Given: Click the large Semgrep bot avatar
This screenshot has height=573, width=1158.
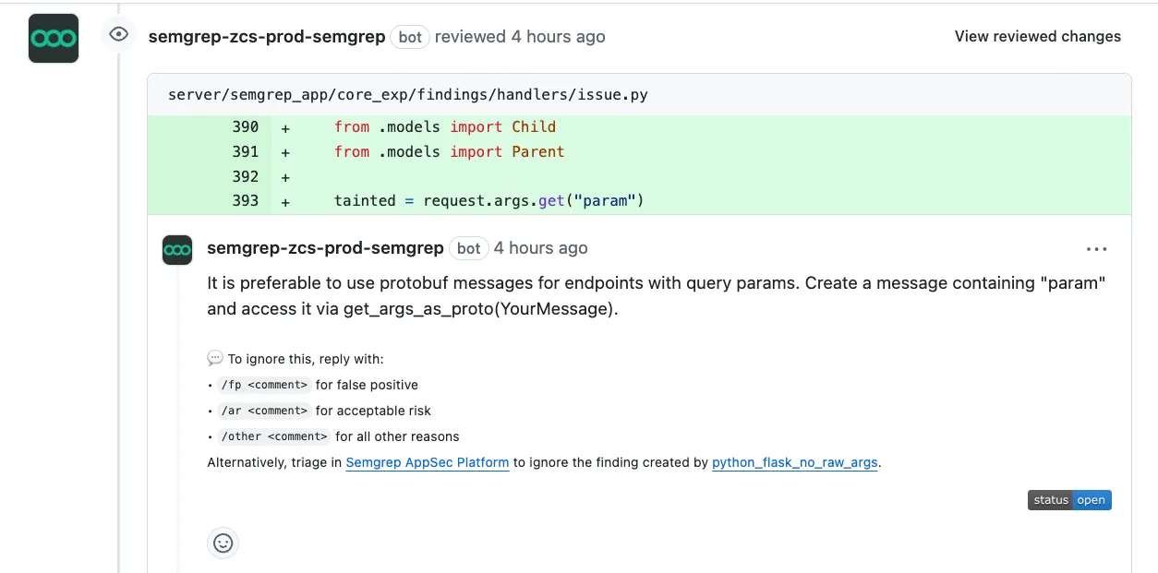Looking at the screenshot, I should [x=54, y=38].
